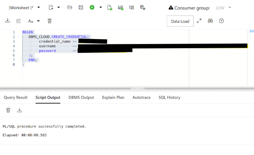Switch to Explain Plan tab
This screenshot has height=155, width=254.
point(113,97)
